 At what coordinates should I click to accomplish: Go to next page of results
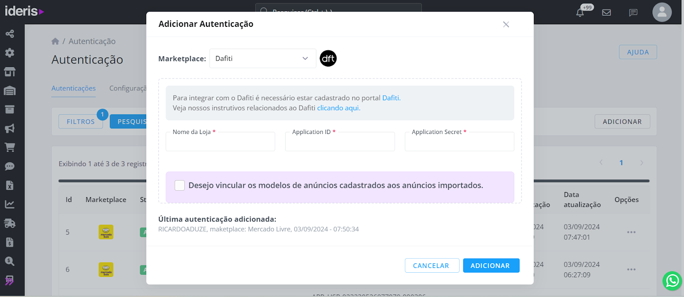point(642,163)
